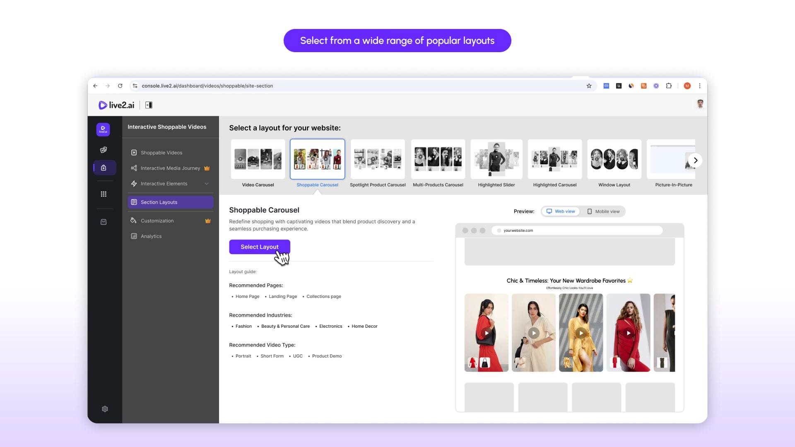Open Analytics in the sidebar
The image size is (795, 447).
click(x=151, y=236)
